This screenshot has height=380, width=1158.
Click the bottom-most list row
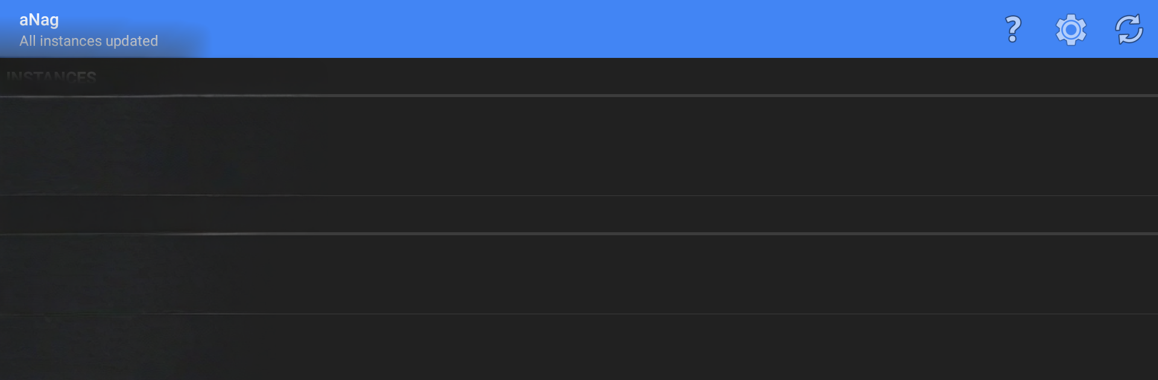(x=579, y=347)
